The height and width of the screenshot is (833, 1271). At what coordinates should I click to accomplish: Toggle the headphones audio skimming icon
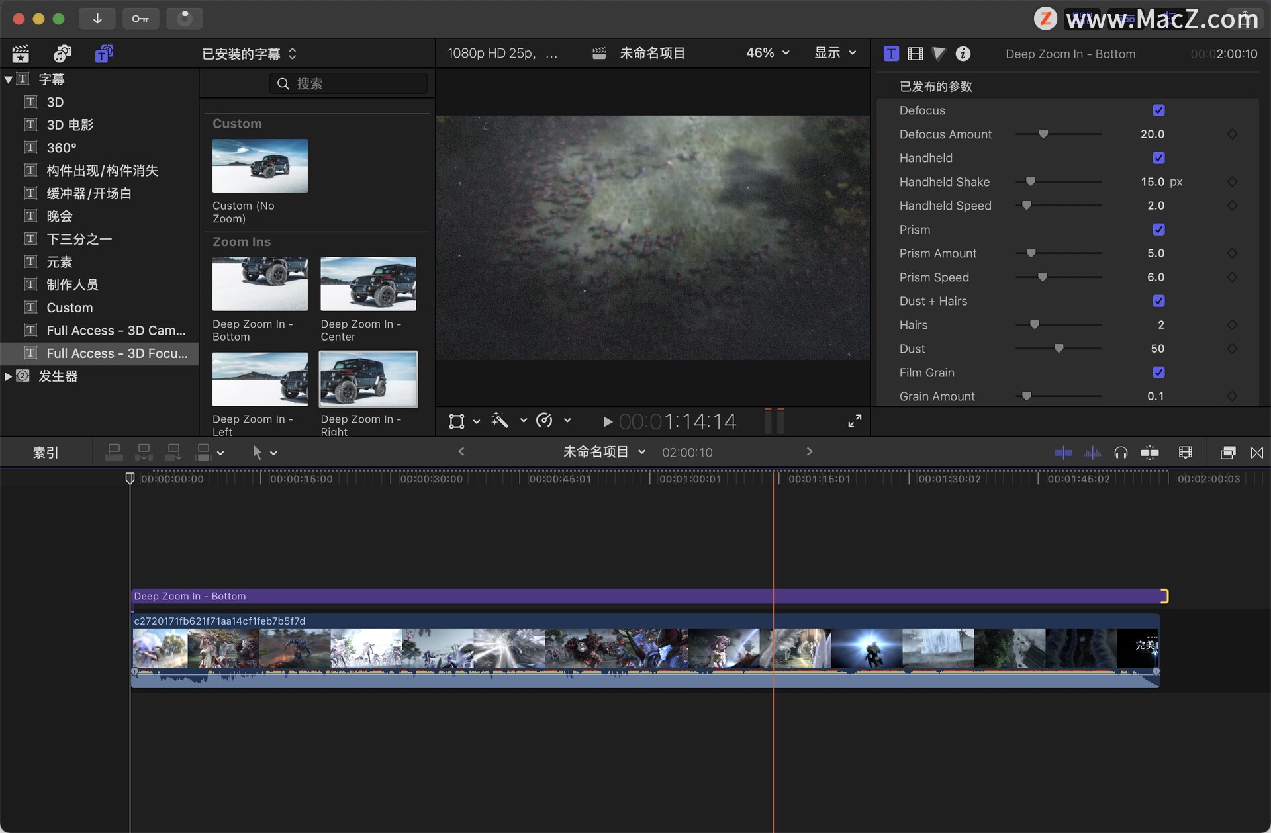(x=1120, y=453)
